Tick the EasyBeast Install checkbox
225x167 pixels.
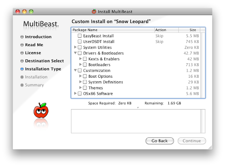(80, 36)
